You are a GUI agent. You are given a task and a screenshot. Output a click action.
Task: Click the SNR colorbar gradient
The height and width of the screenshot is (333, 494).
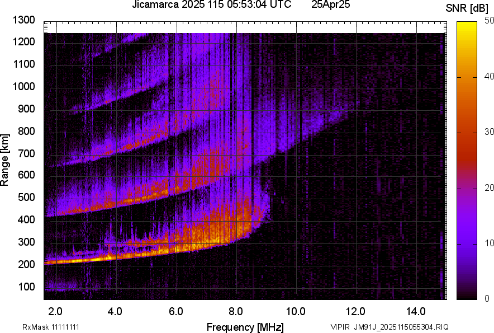click(467, 161)
